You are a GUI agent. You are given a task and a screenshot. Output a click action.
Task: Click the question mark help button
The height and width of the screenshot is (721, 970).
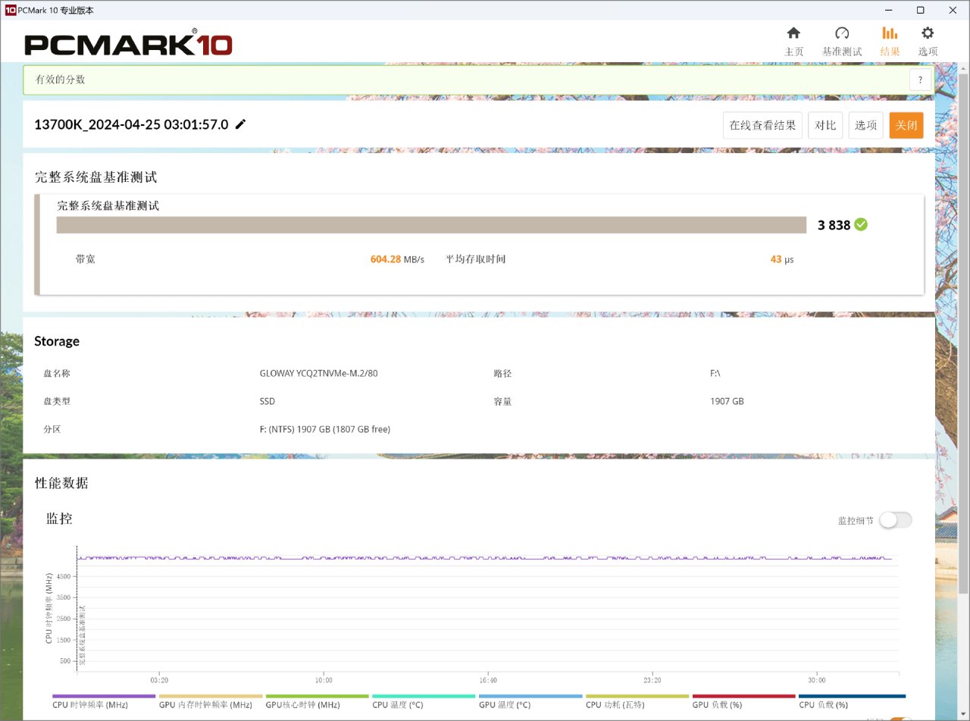[920, 80]
